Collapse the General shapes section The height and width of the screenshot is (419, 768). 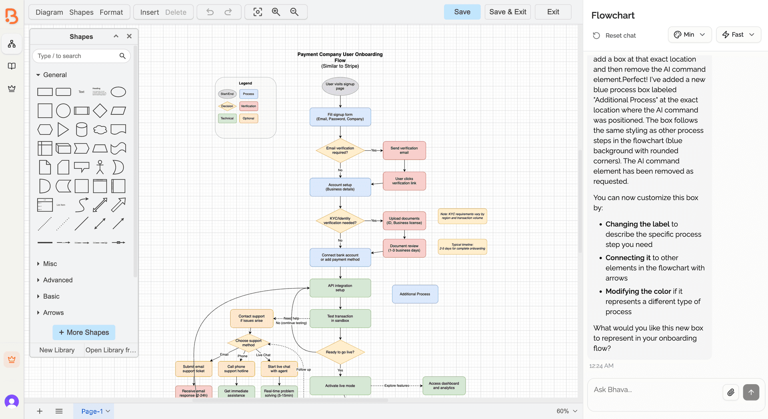point(52,75)
